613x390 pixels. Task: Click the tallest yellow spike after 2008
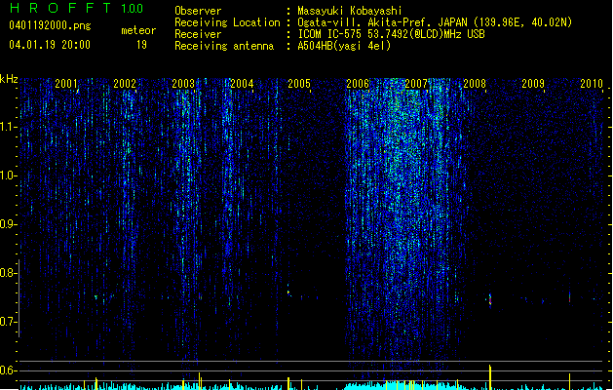490,377
